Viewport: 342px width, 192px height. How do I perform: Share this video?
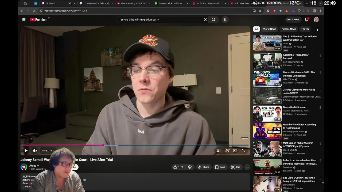pos(203,167)
